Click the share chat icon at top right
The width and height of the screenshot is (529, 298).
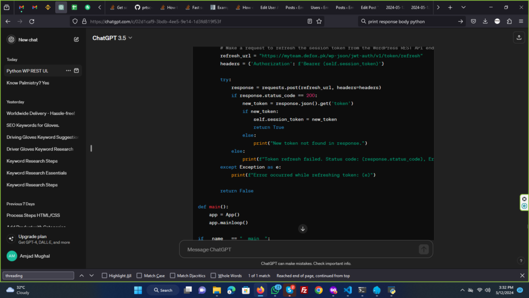518,37
